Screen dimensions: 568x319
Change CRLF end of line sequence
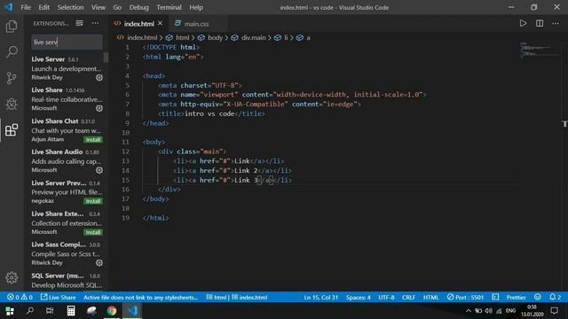[x=408, y=298]
